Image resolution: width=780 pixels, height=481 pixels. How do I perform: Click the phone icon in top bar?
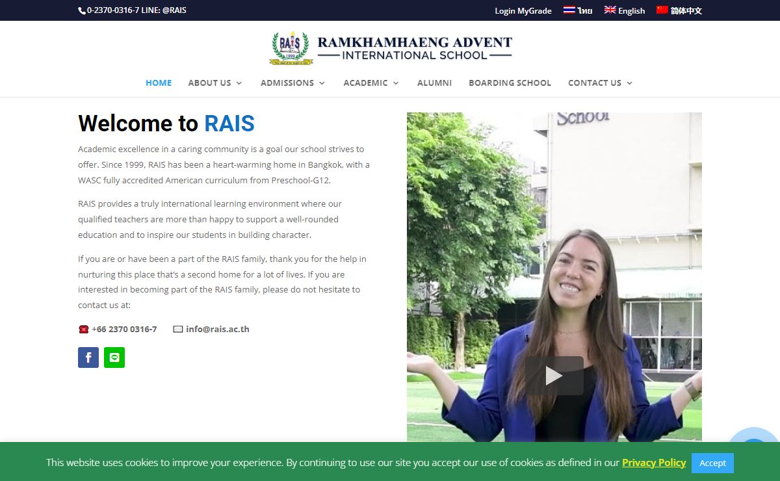coord(82,10)
